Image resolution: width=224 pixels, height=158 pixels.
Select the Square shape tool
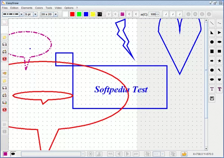coord(212,51)
